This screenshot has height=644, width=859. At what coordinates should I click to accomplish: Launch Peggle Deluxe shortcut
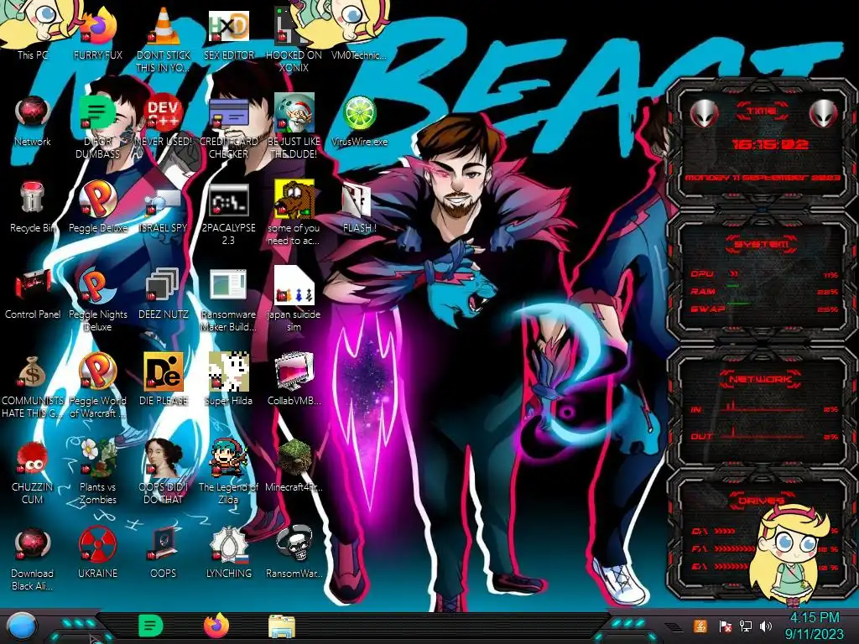tap(97, 207)
